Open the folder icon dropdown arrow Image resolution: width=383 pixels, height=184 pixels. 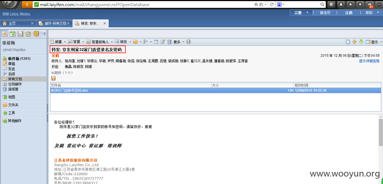pyautogui.click(x=141, y=42)
